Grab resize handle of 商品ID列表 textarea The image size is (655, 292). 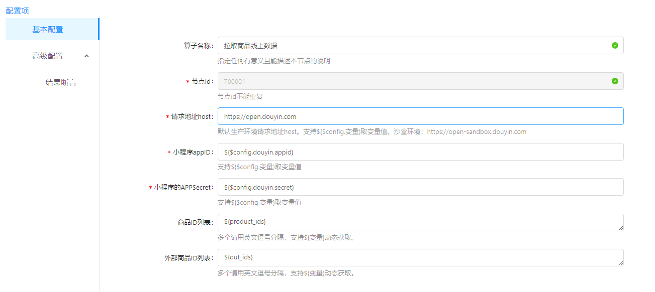621,228
